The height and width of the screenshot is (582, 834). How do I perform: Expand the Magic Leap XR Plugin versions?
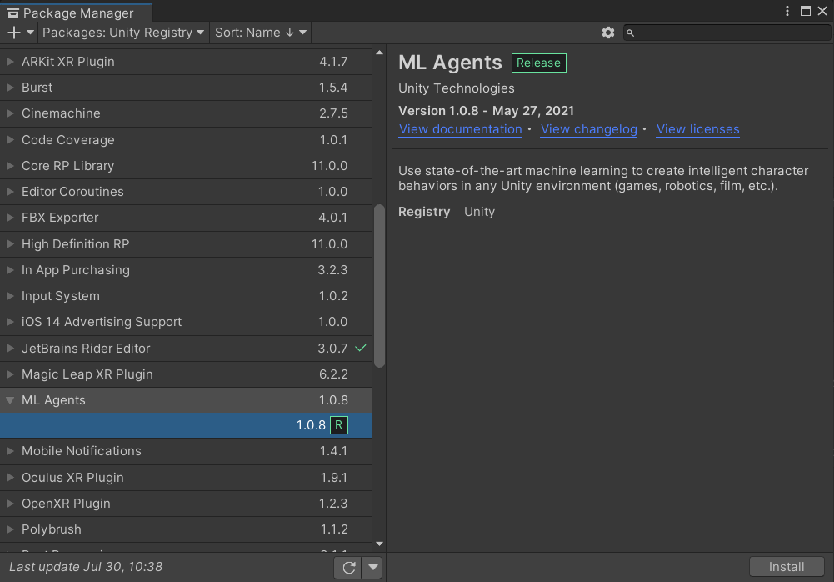pos(9,374)
